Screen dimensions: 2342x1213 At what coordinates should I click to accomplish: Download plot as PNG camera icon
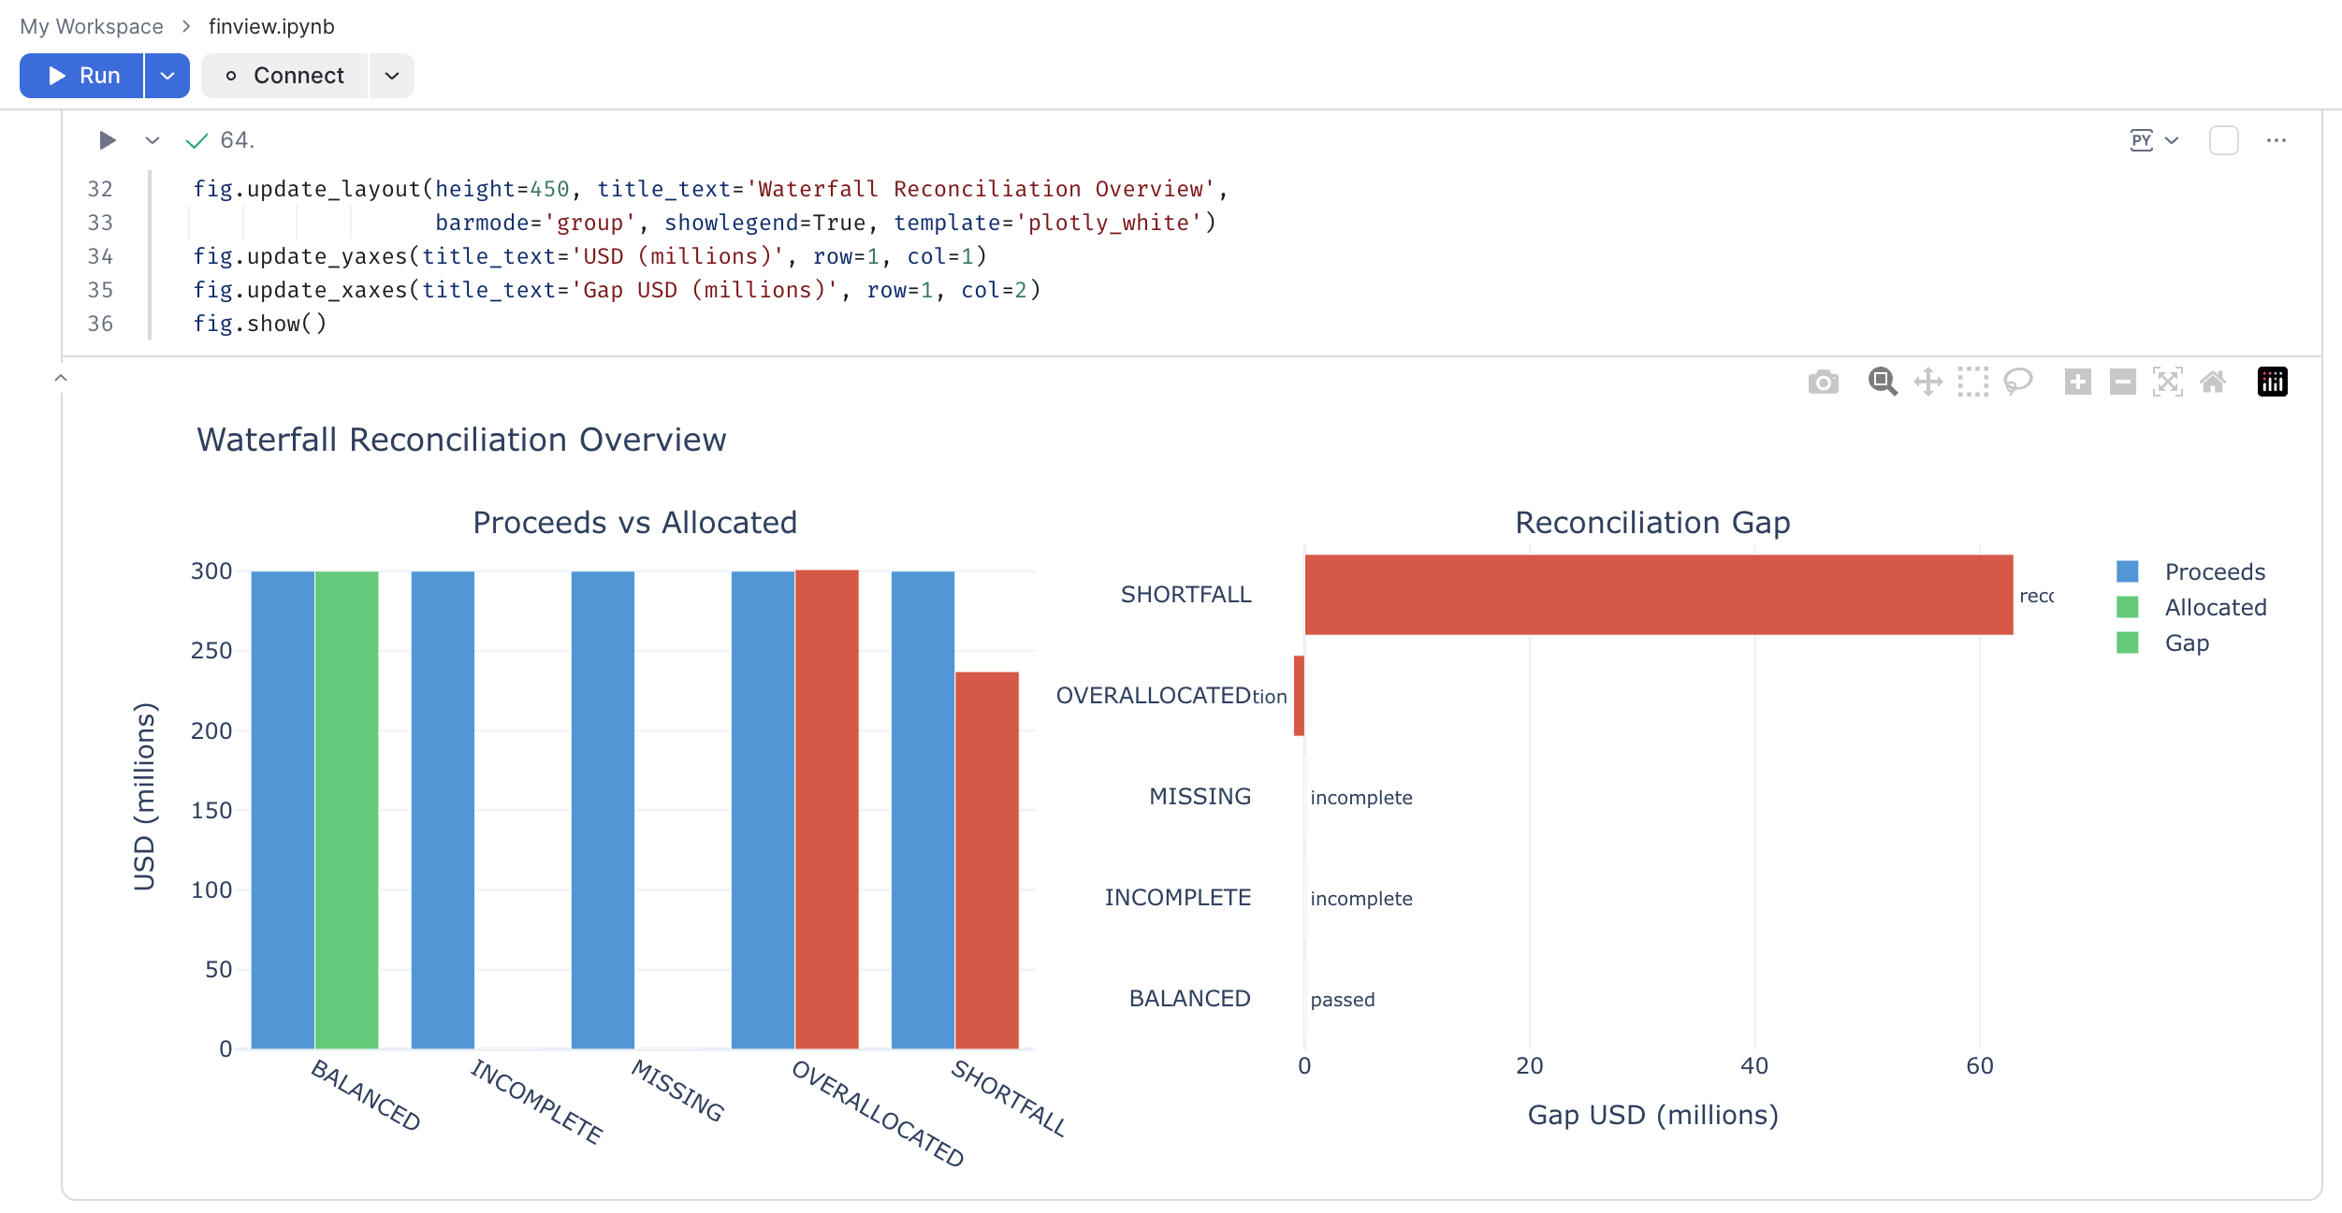[x=1823, y=383]
